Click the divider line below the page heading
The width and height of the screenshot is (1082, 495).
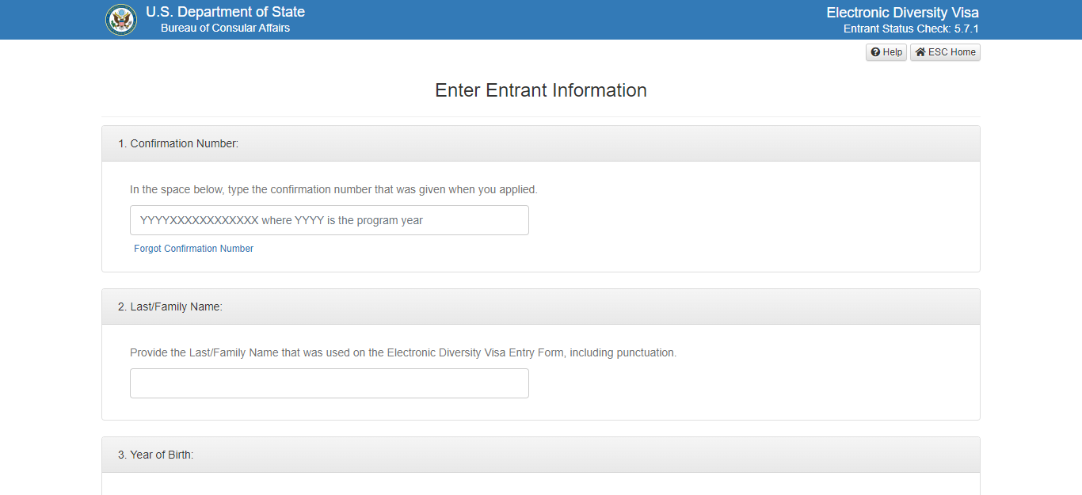(541, 116)
